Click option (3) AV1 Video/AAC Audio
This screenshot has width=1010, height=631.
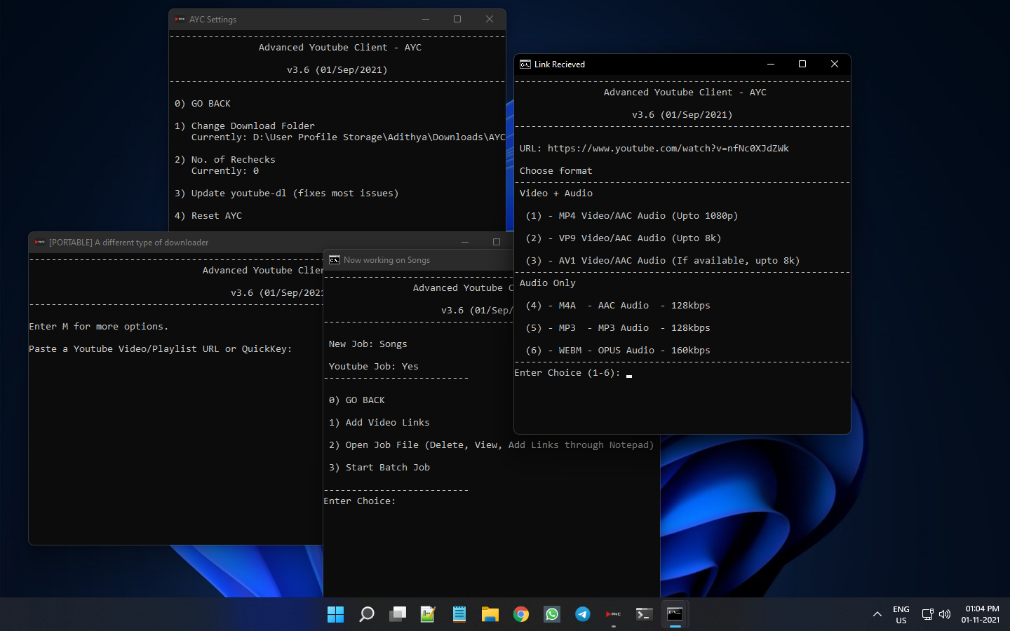click(x=663, y=261)
